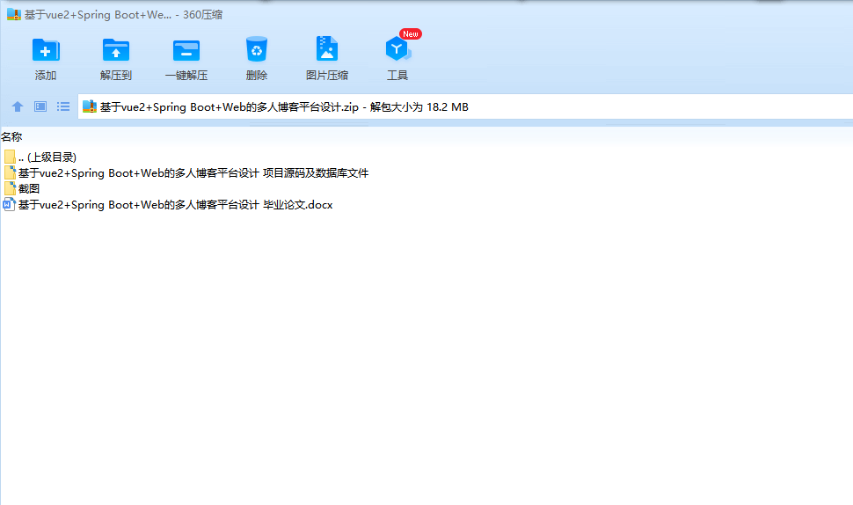Viewport: 853px width, 505px height.
Task: Click the path field showing the zip name
Action: (x=465, y=106)
